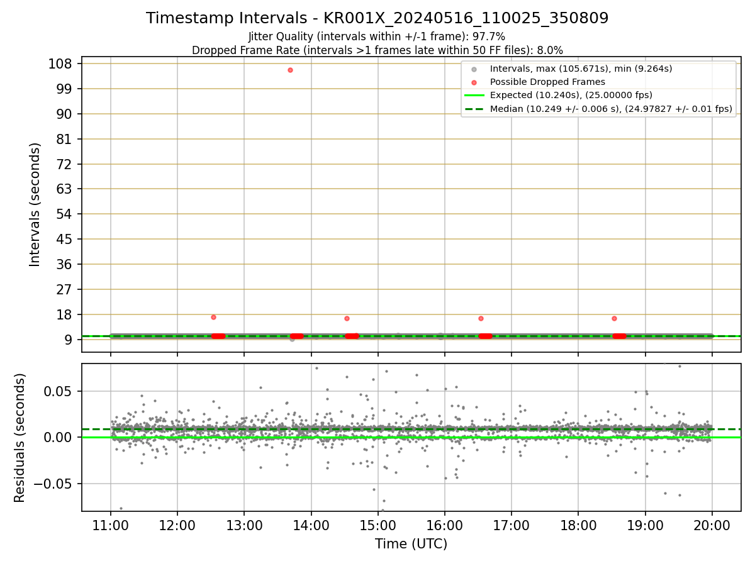Click the red dropped-frame point near 12:30

213,317
